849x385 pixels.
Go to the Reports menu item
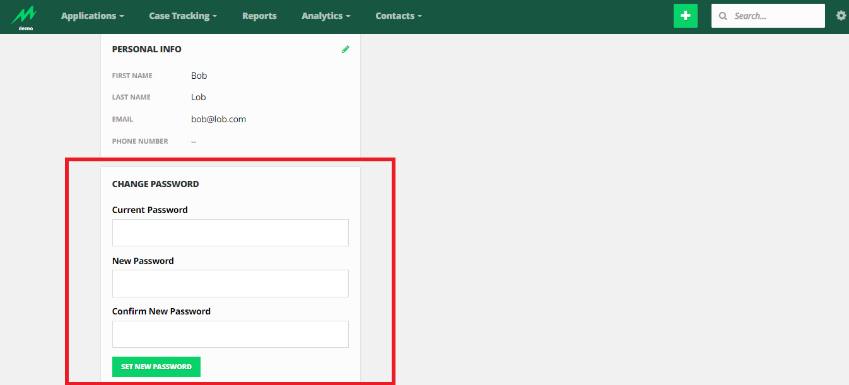(259, 16)
